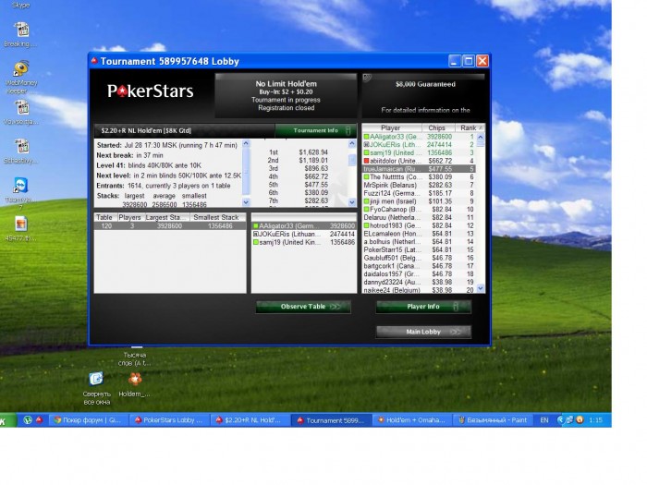This screenshot has width=647, height=485.
Task: Click the taskbar clock showing 1:15
Action: tap(595, 420)
